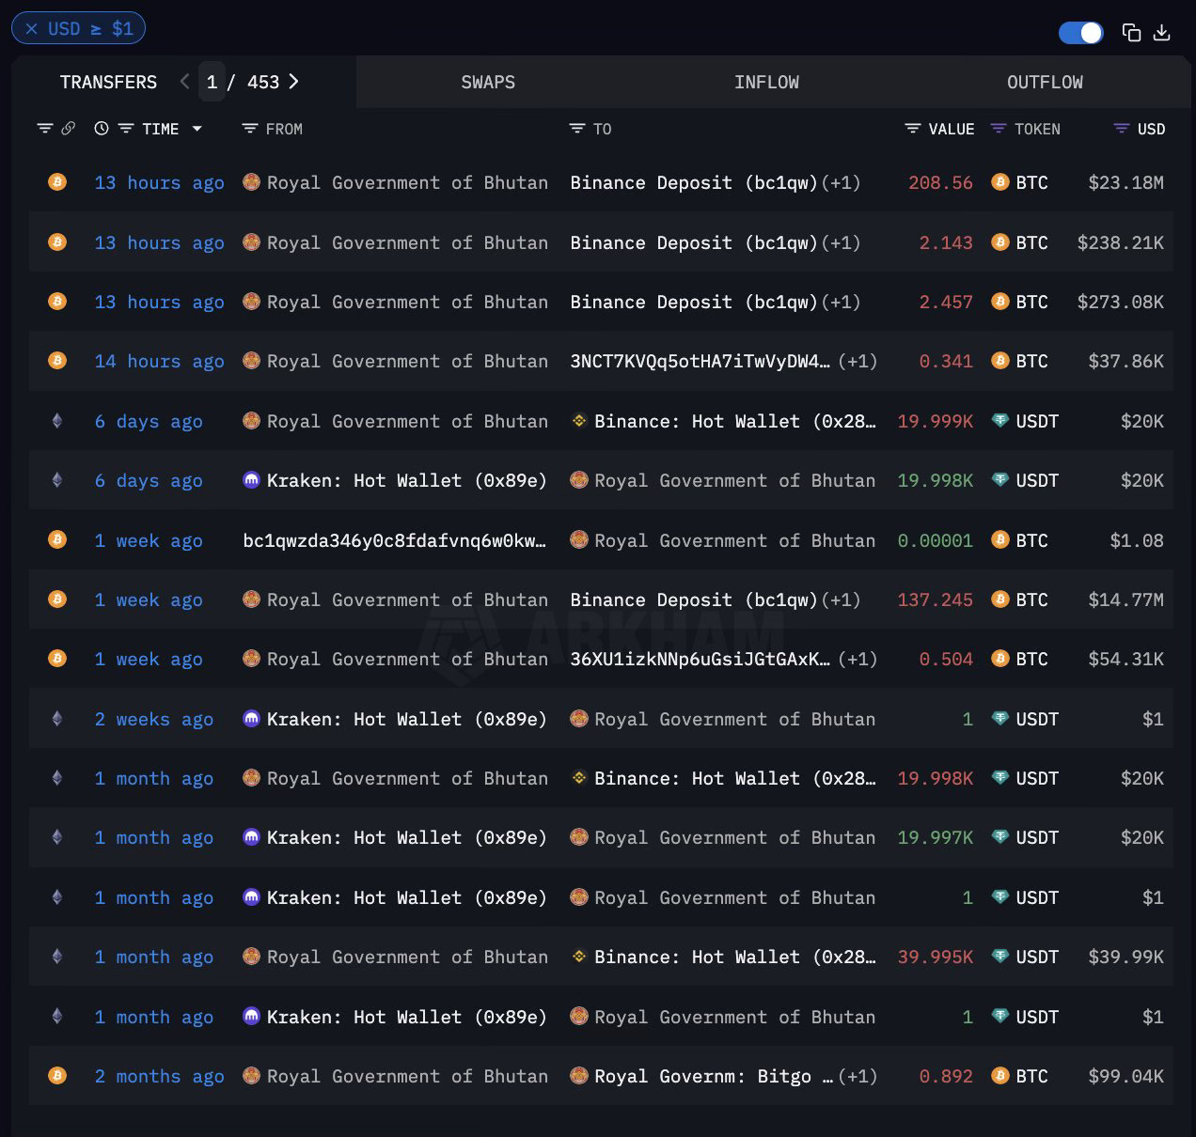Open '2 weeks ago' transaction link
Viewport: 1196px width, 1137px height.
coord(153,720)
